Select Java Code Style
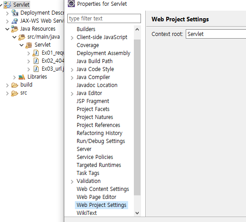Viewport: 246px width, 222px height. 95,69
